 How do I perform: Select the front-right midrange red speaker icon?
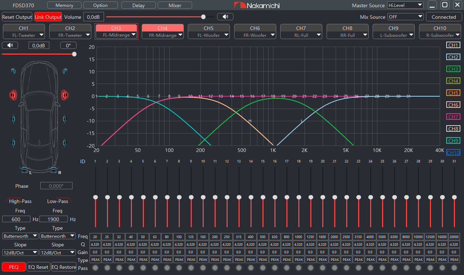point(65,95)
